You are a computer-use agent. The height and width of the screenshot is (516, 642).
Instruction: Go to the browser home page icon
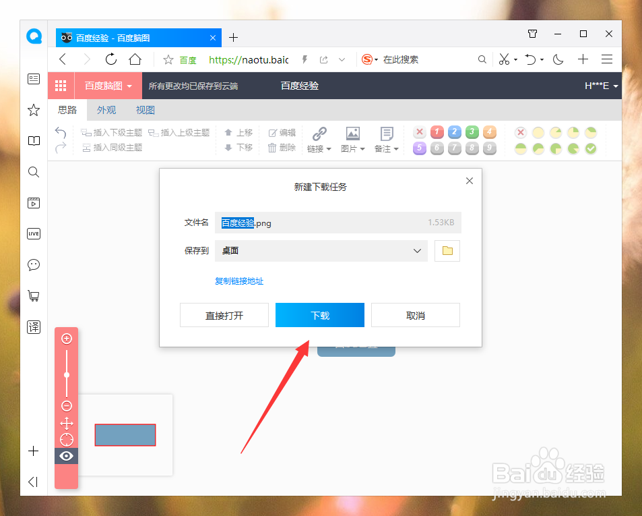click(x=135, y=59)
